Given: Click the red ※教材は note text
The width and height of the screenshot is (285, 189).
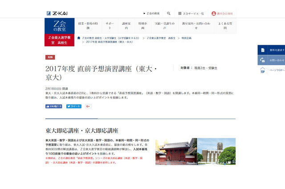Looking at the screenshot, I should point(94,160).
